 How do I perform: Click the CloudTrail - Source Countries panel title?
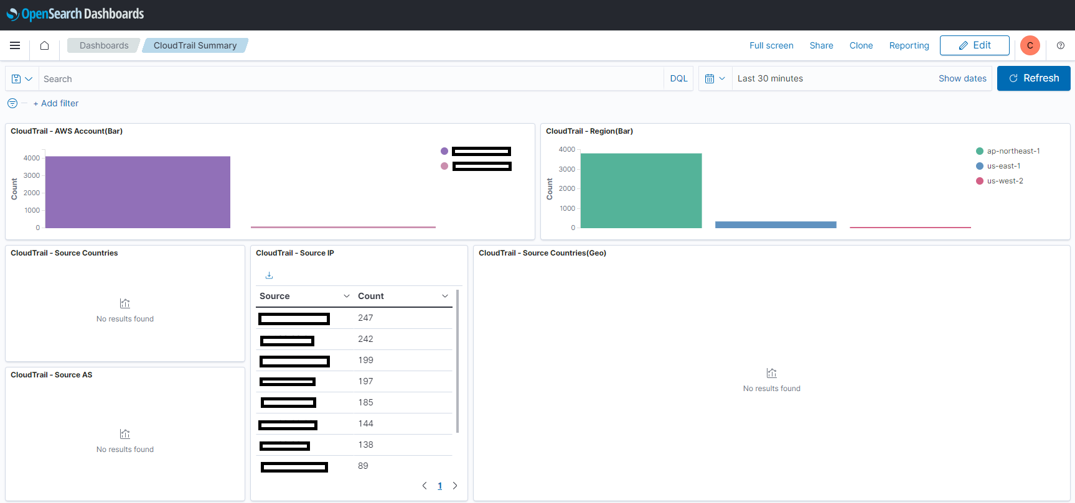(x=64, y=253)
